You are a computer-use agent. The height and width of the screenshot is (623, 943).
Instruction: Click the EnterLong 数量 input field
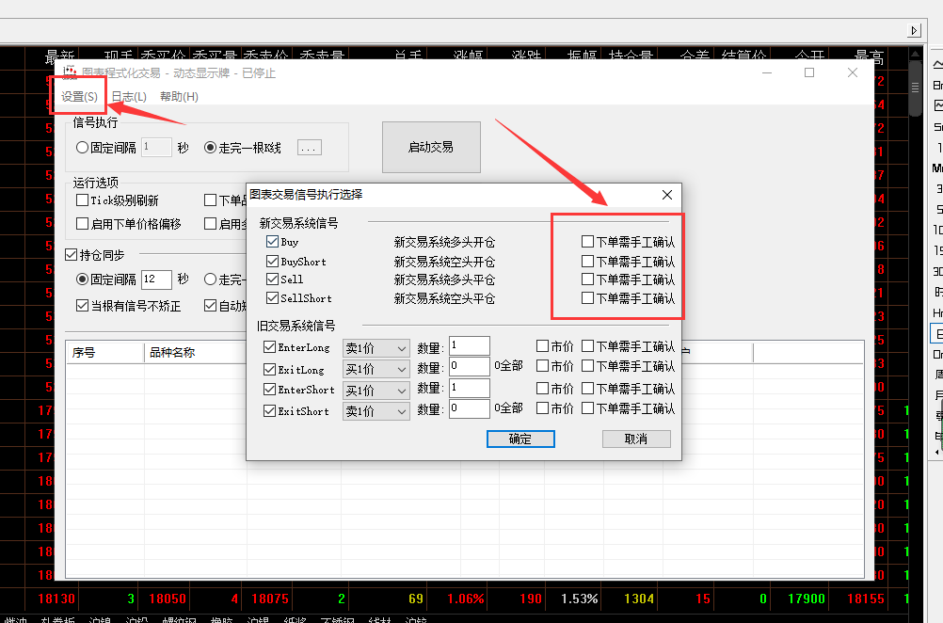click(469, 346)
